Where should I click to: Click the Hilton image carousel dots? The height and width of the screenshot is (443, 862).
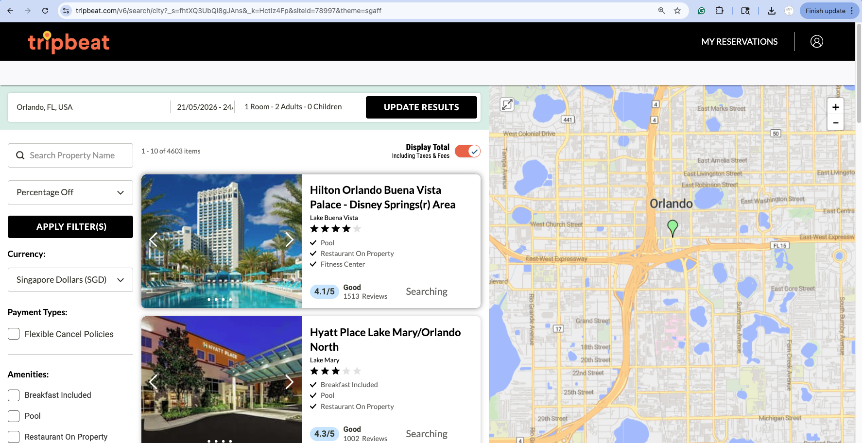point(220,299)
